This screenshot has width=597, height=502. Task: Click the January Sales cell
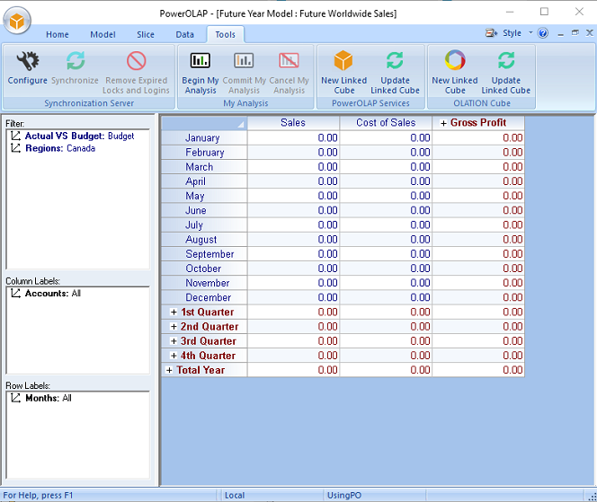(x=293, y=137)
